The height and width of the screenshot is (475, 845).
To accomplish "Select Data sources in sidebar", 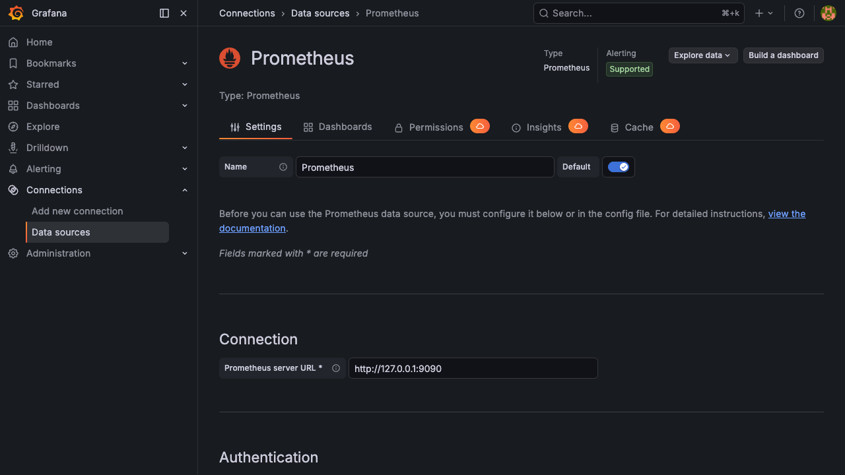I will (98, 232).
